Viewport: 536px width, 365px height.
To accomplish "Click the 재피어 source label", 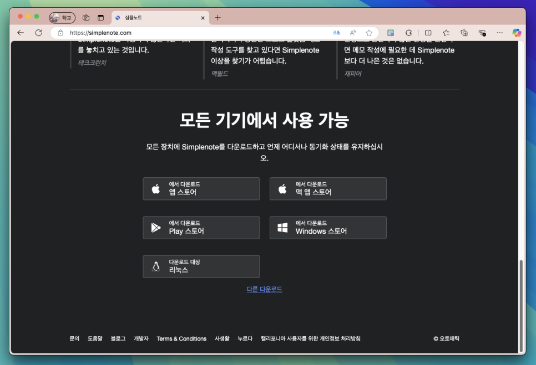I will click(x=353, y=74).
